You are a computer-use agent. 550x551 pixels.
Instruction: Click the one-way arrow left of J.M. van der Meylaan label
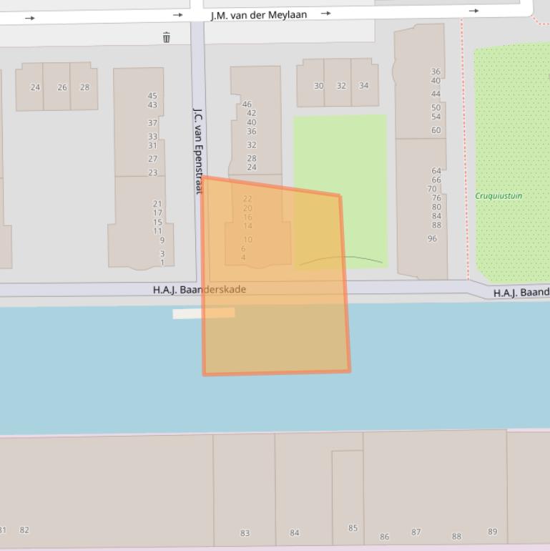click(177, 14)
